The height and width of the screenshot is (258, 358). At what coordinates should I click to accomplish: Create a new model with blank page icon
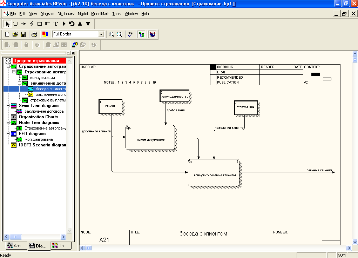click(7, 34)
